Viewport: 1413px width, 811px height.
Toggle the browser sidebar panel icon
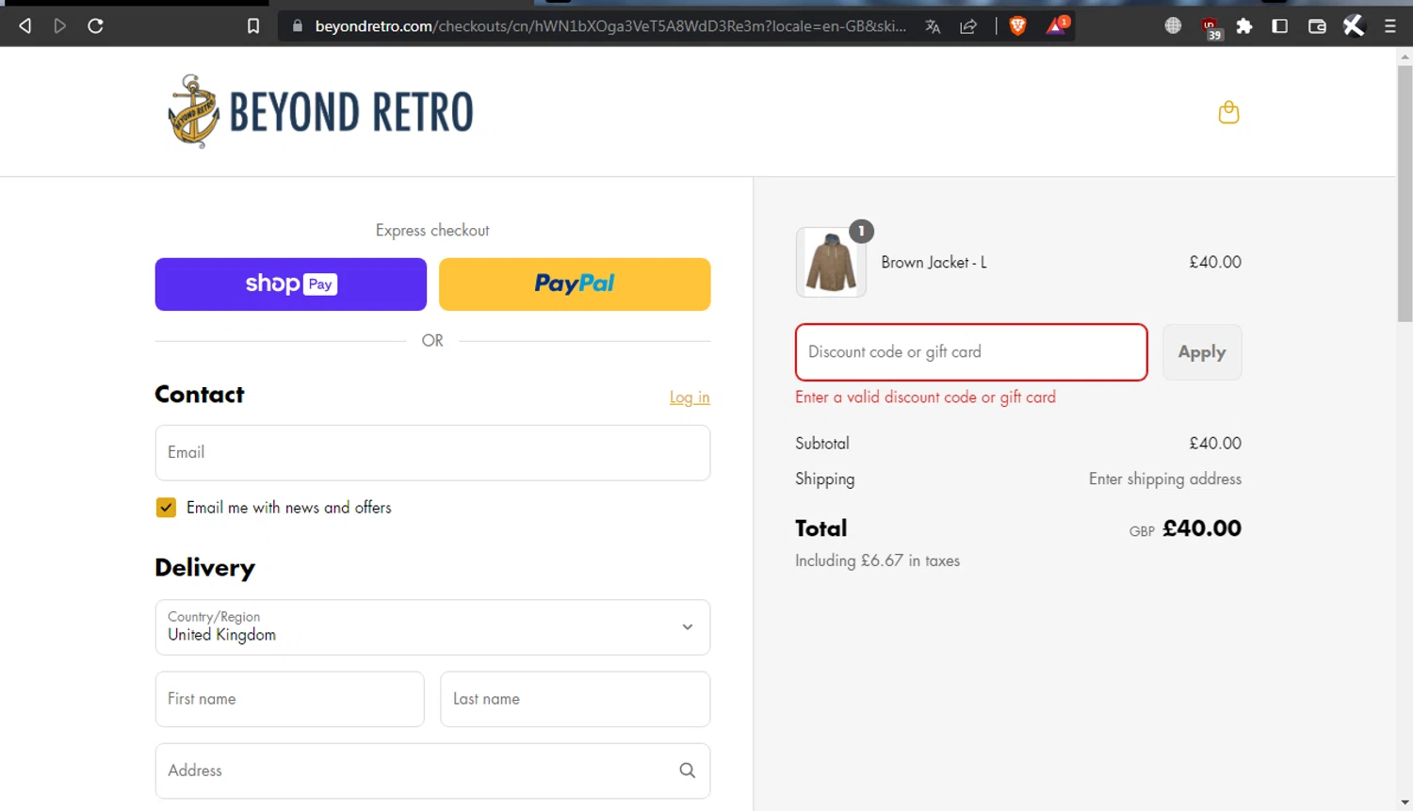pos(1280,26)
